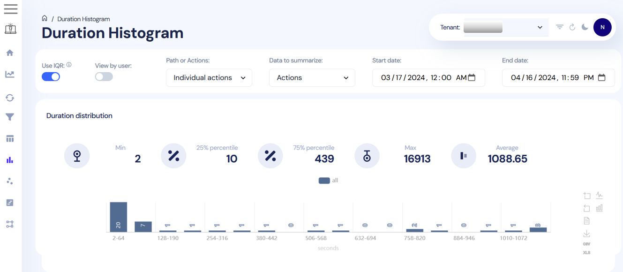Viewport: 623px width, 272px height.
Task: Enable the View by user switch
Action: click(x=104, y=76)
